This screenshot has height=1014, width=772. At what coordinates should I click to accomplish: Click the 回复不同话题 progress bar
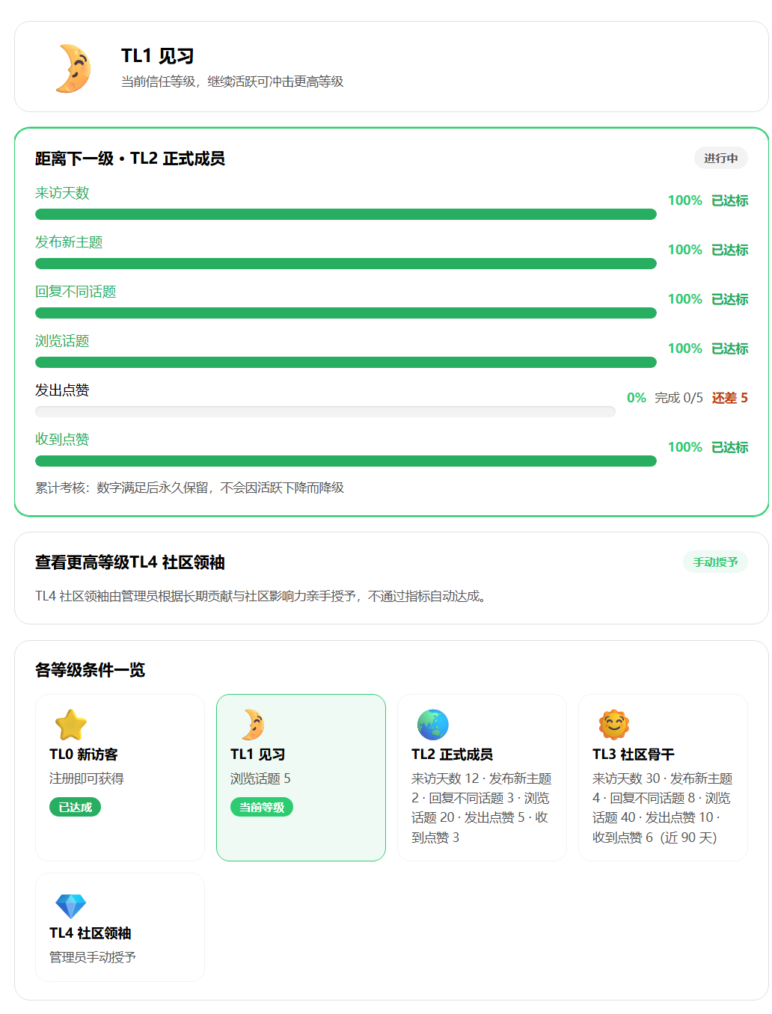click(x=346, y=313)
